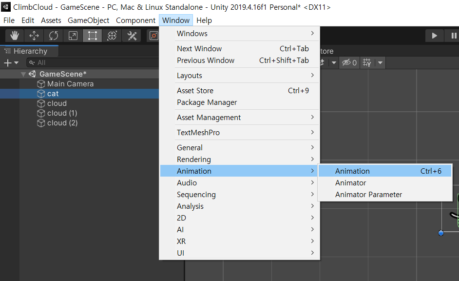Select the Transform tool

[x=112, y=36]
